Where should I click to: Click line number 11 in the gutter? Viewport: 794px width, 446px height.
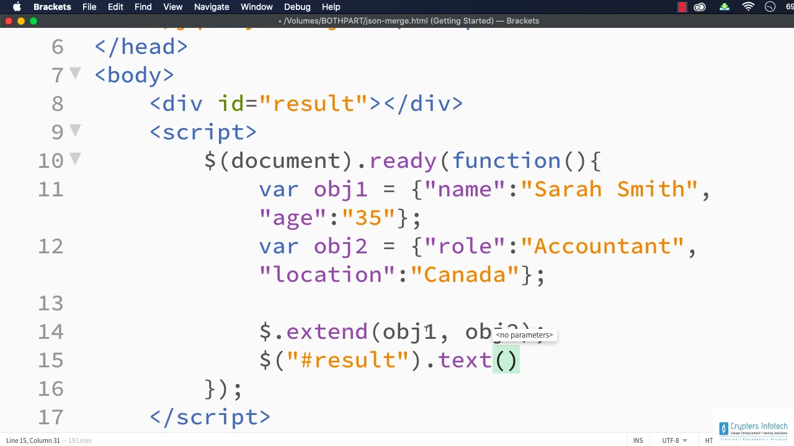point(51,189)
